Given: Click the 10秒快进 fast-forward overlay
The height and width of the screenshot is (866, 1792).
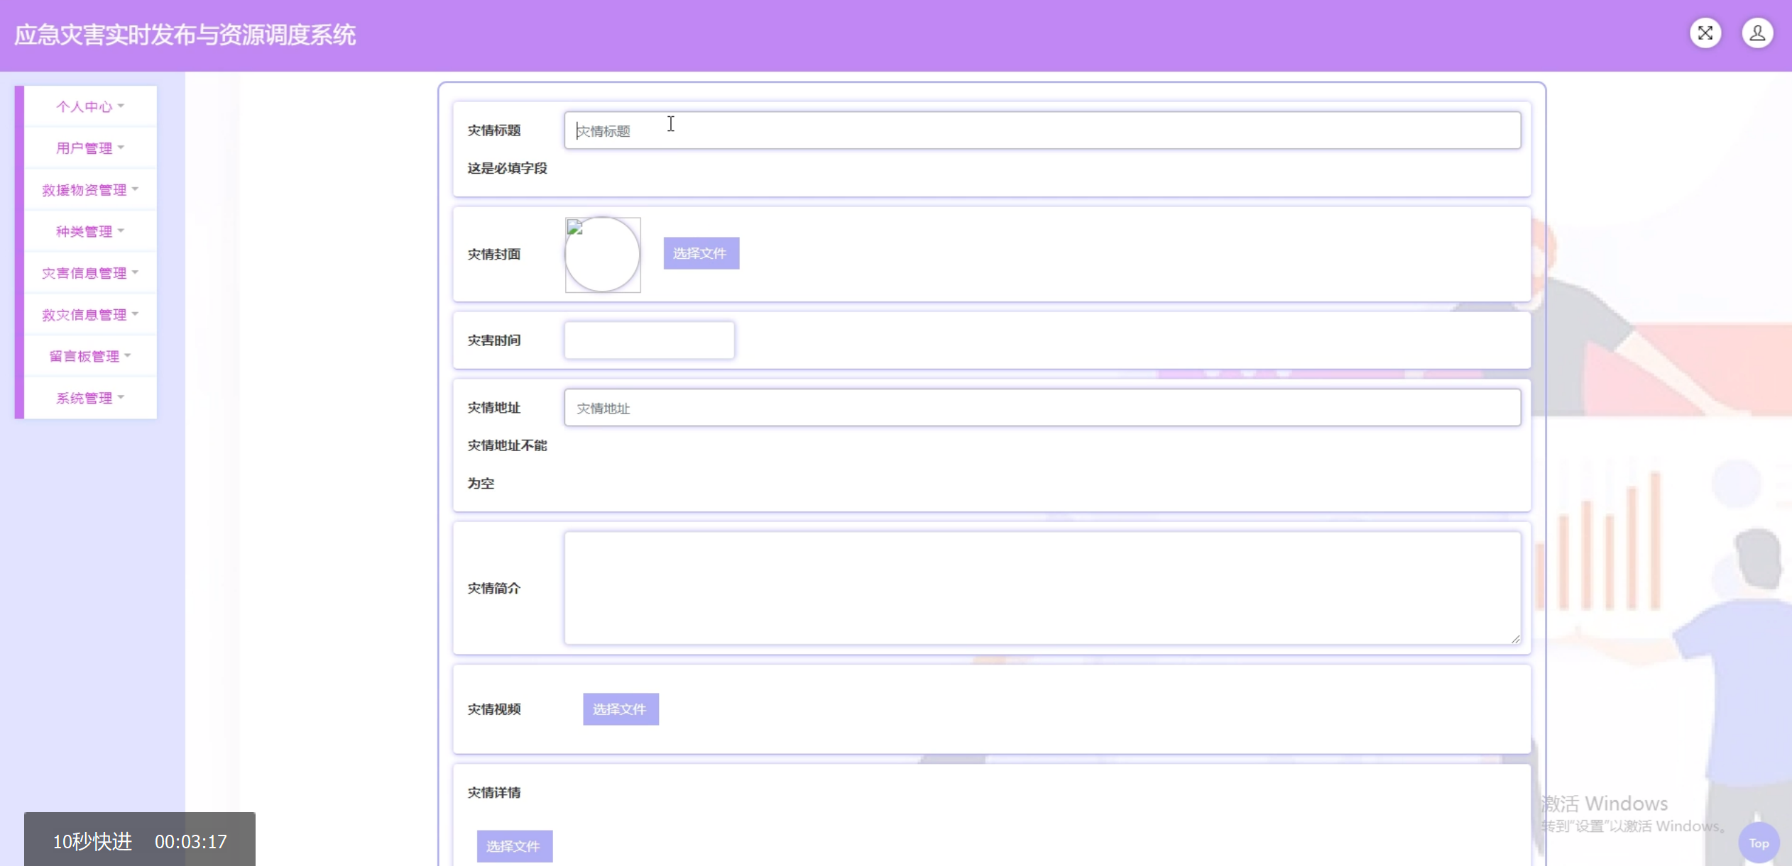Looking at the screenshot, I should [x=93, y=841].
